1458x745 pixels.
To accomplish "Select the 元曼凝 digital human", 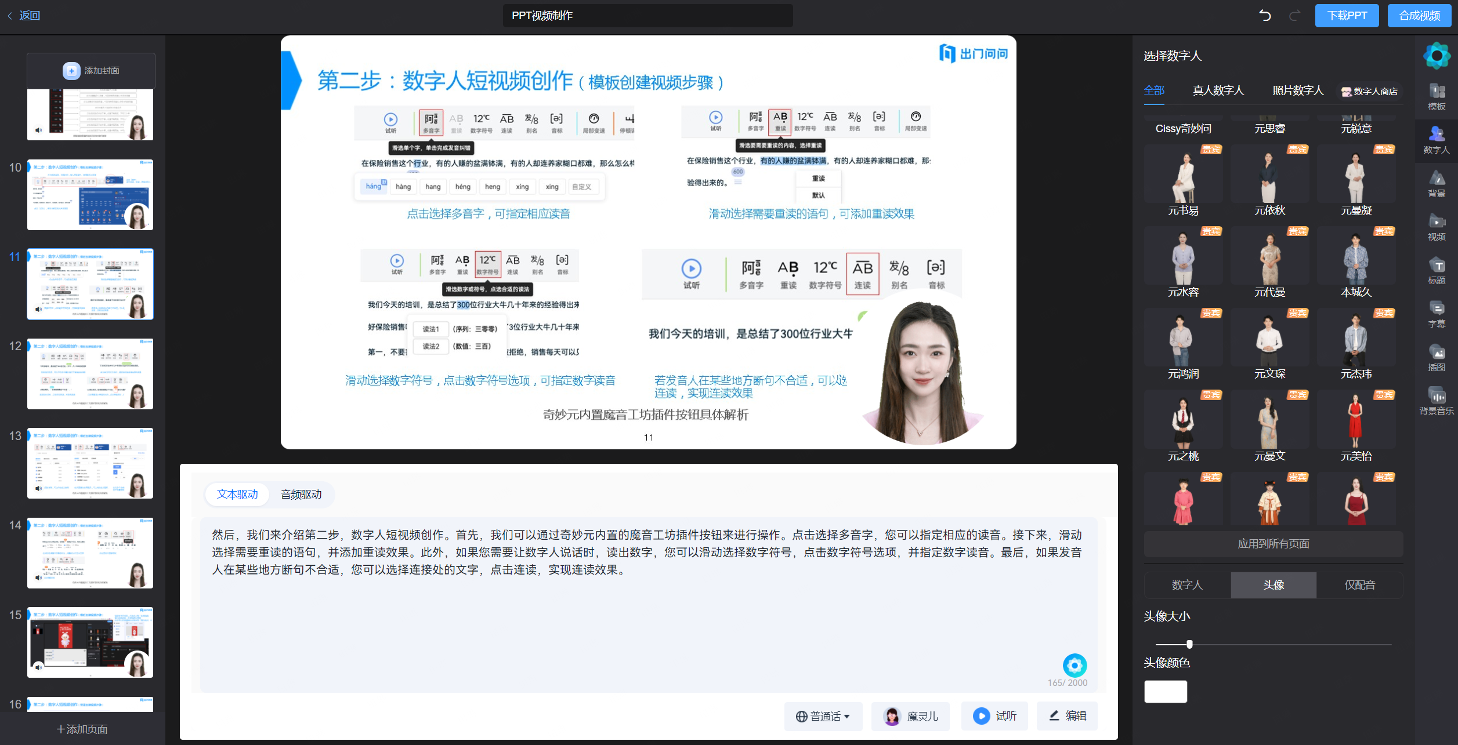I will (x=1356, y=180).
